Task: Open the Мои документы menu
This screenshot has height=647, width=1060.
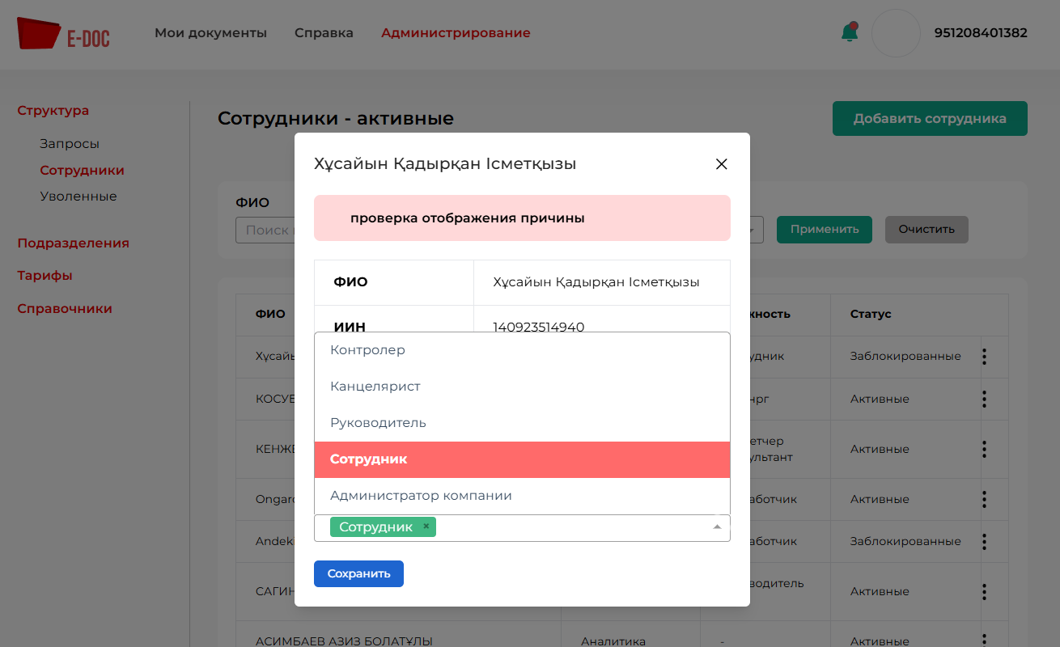Action: click(210, 33)
